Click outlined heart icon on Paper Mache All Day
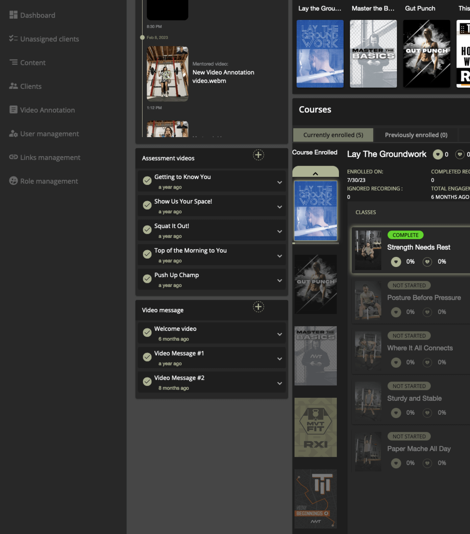470x534 pixels. (427, 463)
